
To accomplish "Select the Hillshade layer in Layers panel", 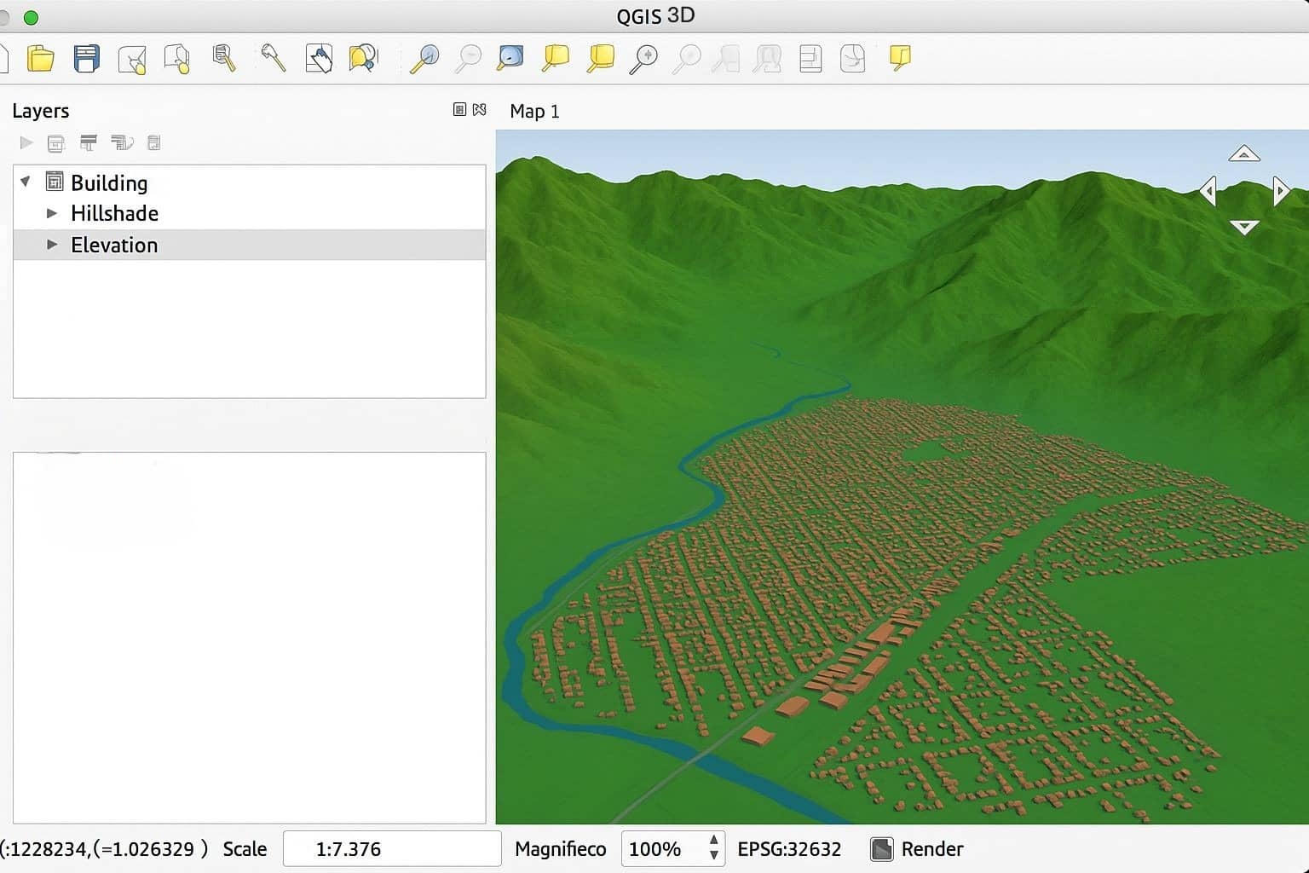I will click(x=114, y=213).
